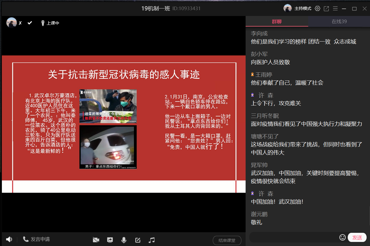Click the chat message input field
Viewport: 370px width, 246px height.
293,237
